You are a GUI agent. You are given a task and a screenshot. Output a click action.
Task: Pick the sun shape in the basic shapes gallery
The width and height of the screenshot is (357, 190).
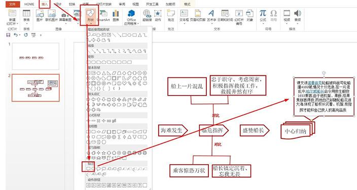[134, 83]
